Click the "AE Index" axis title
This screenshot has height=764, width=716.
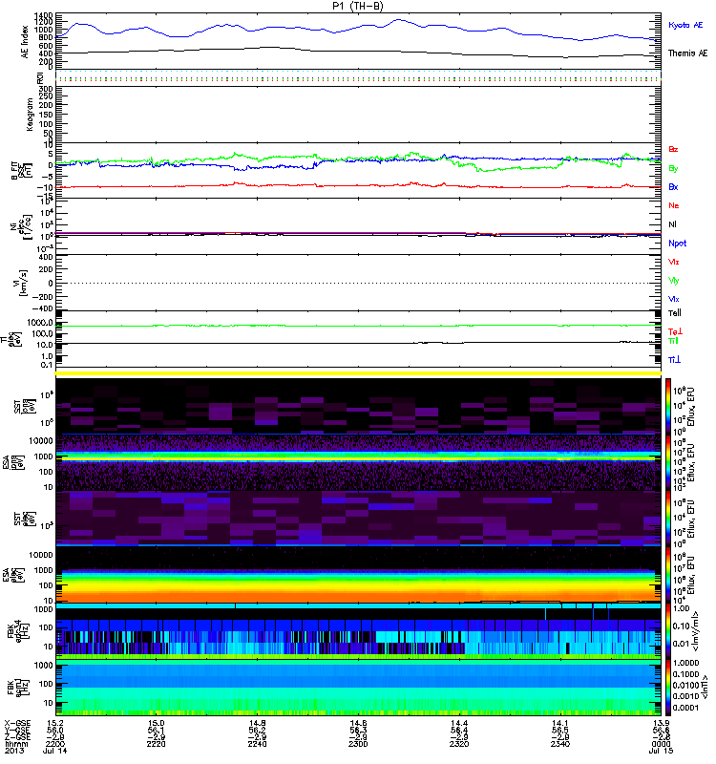point(25,42)
